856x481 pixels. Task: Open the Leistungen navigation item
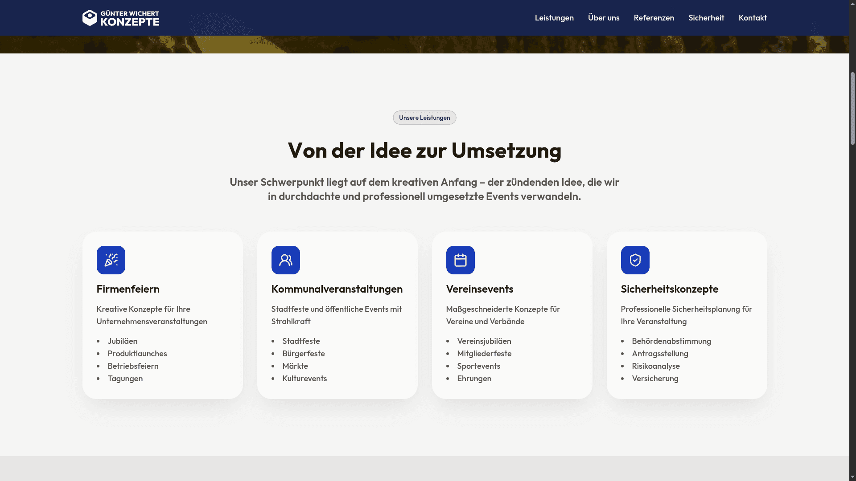click(554, 18)
